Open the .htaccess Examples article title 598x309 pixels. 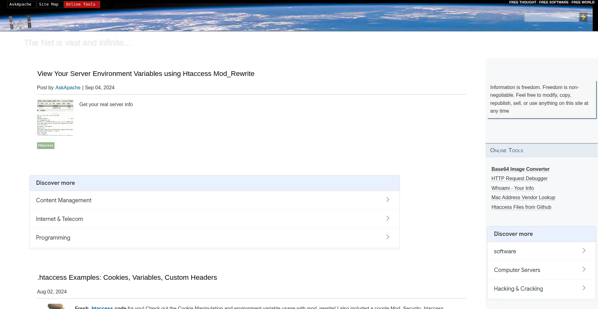[x=127, y=278]
